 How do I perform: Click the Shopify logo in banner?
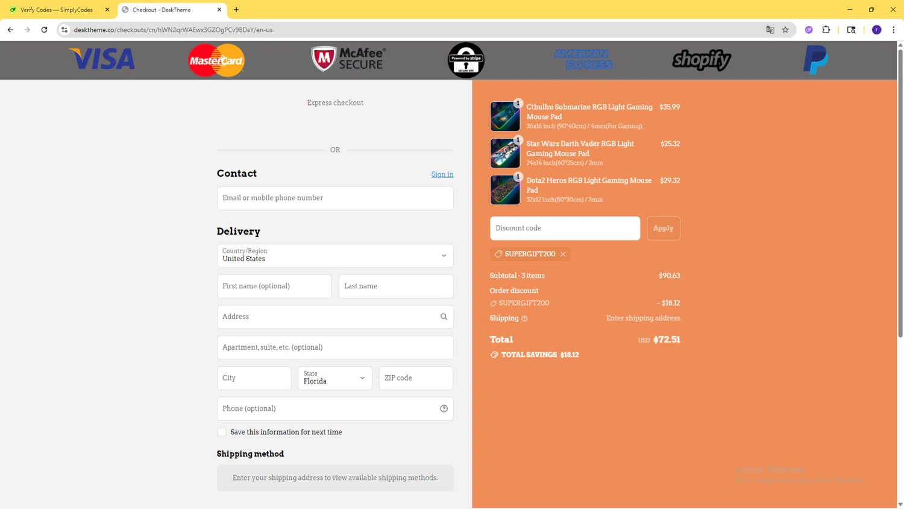click(702, 60)
